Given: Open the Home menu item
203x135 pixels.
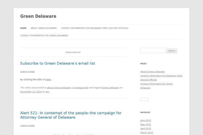Looking at the screenshot, I should [x=23, y=28].
